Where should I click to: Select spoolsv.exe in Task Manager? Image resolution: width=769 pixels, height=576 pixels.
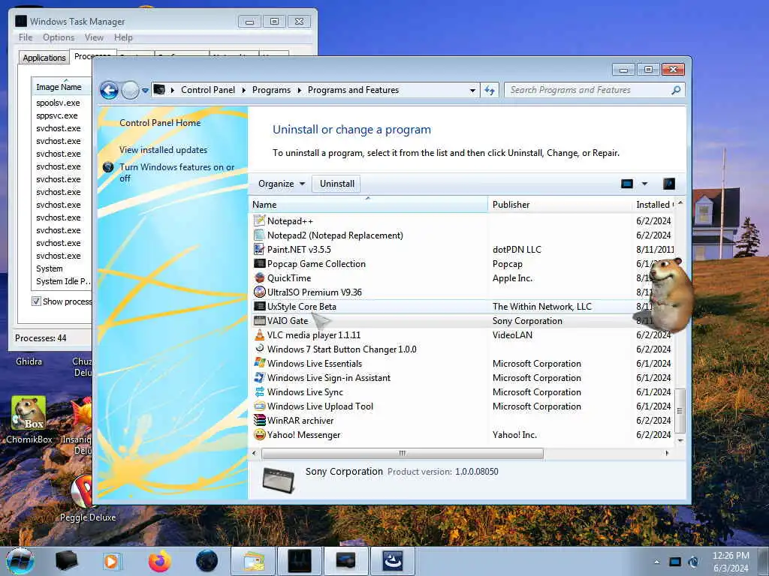click(58, 103)
